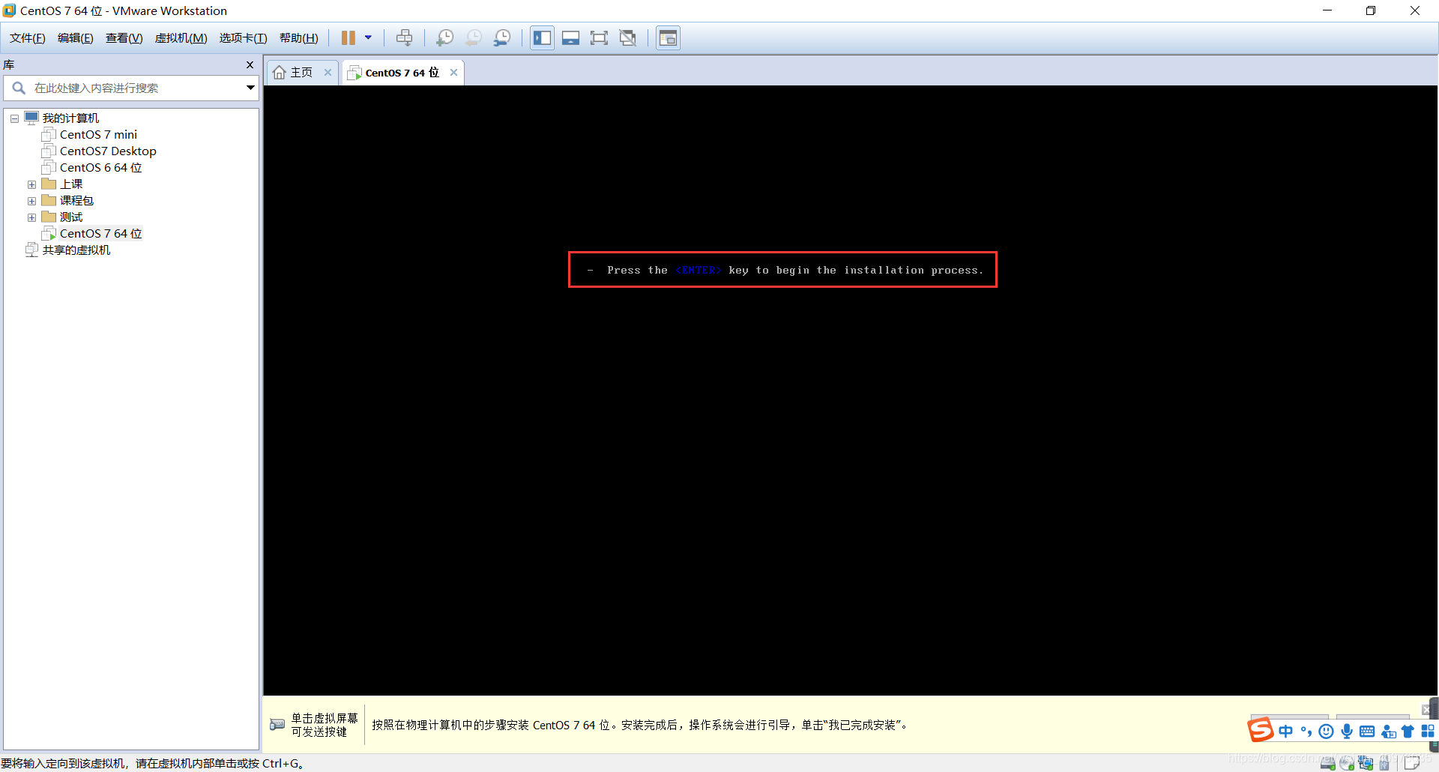Open the 文件(F) menu

coord(27,38)
